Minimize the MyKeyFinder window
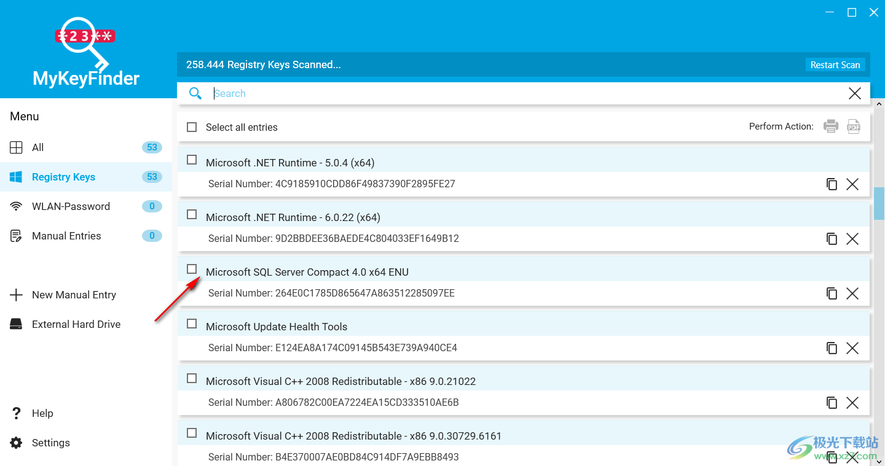885x466 pixels. pyautogui.click(x=830, y=12)
